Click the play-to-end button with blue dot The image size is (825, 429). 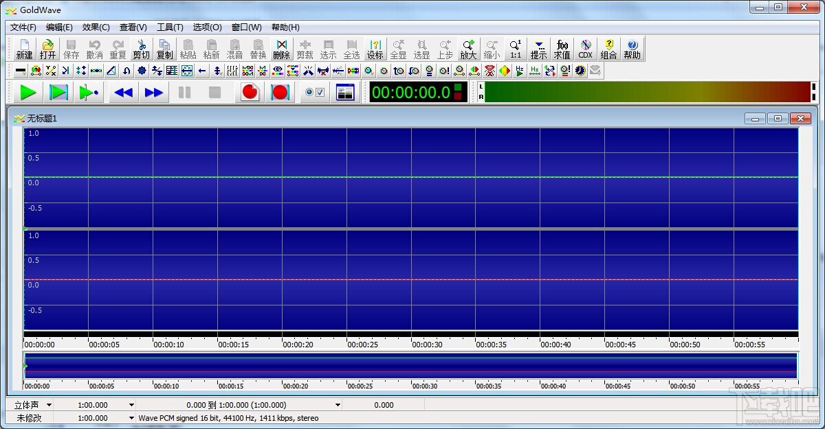pos(89,92)
